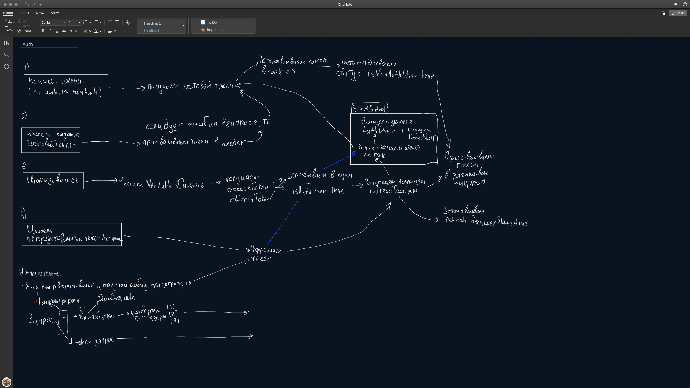Apply Heading 2 style
This screenshot has height=388, width=690.
click(x=151, y=30)
